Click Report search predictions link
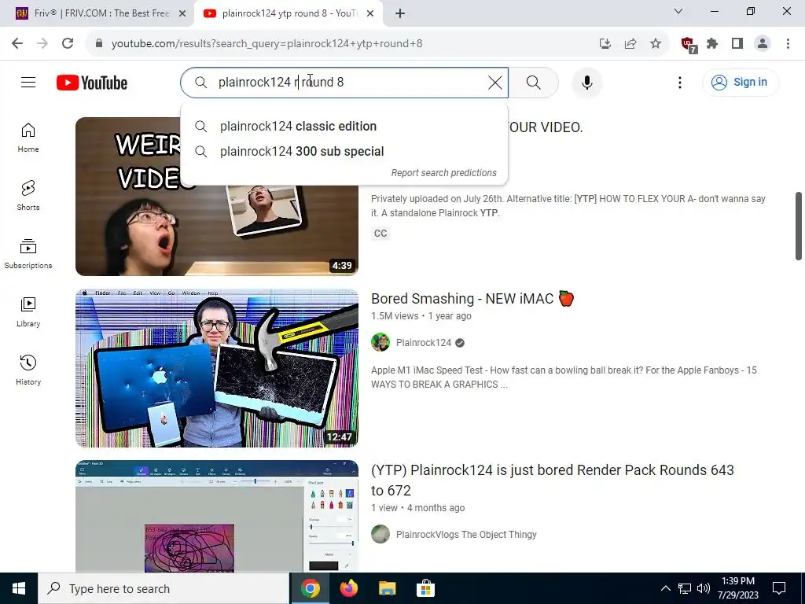 [x=443, y=173]
